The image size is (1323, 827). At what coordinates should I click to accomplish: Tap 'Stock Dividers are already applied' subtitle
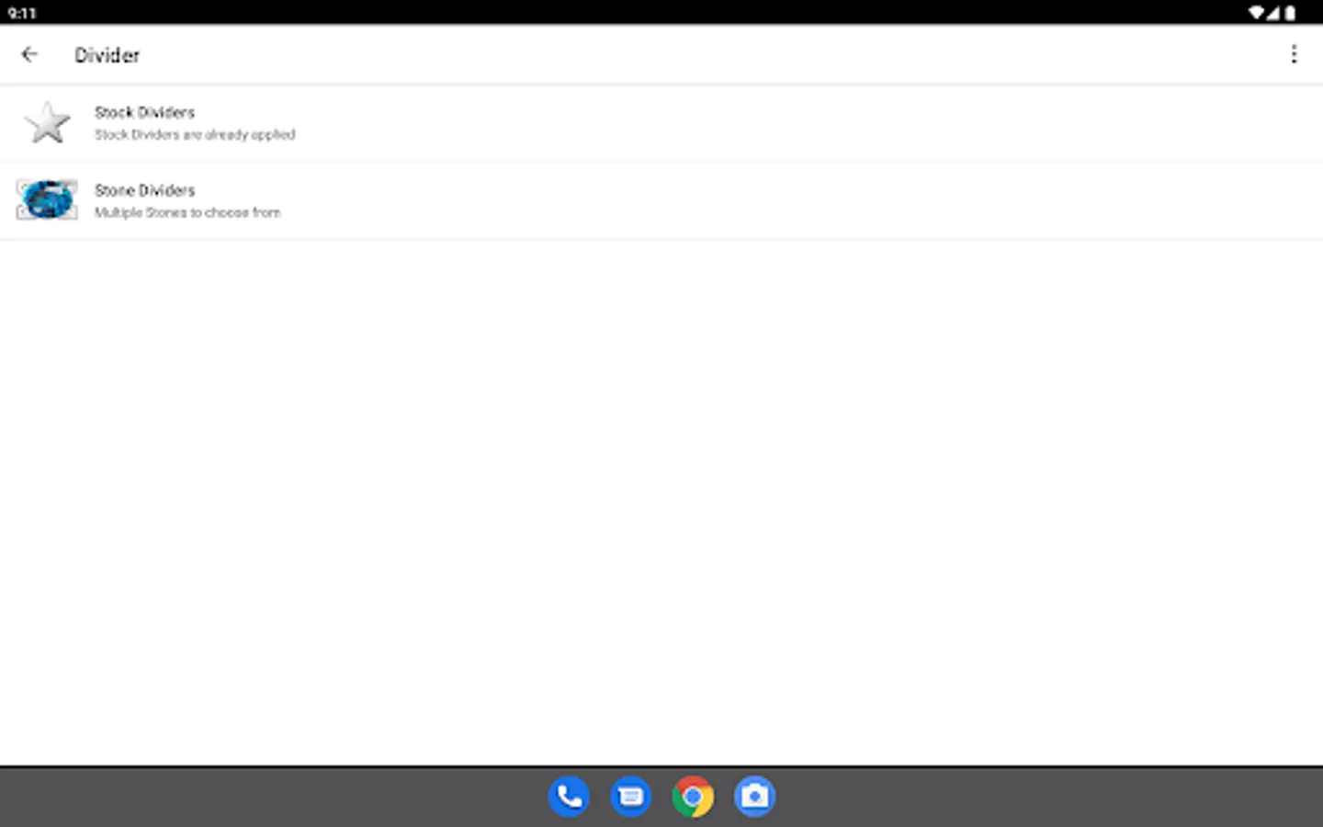pos(195,134)
